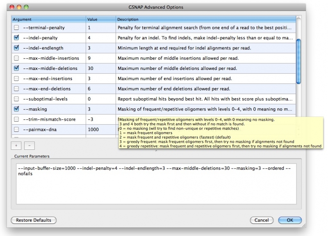Click the Current Parameters label
Image resolution: width=328 pixels, height=236 pixels.
[32, 156]
